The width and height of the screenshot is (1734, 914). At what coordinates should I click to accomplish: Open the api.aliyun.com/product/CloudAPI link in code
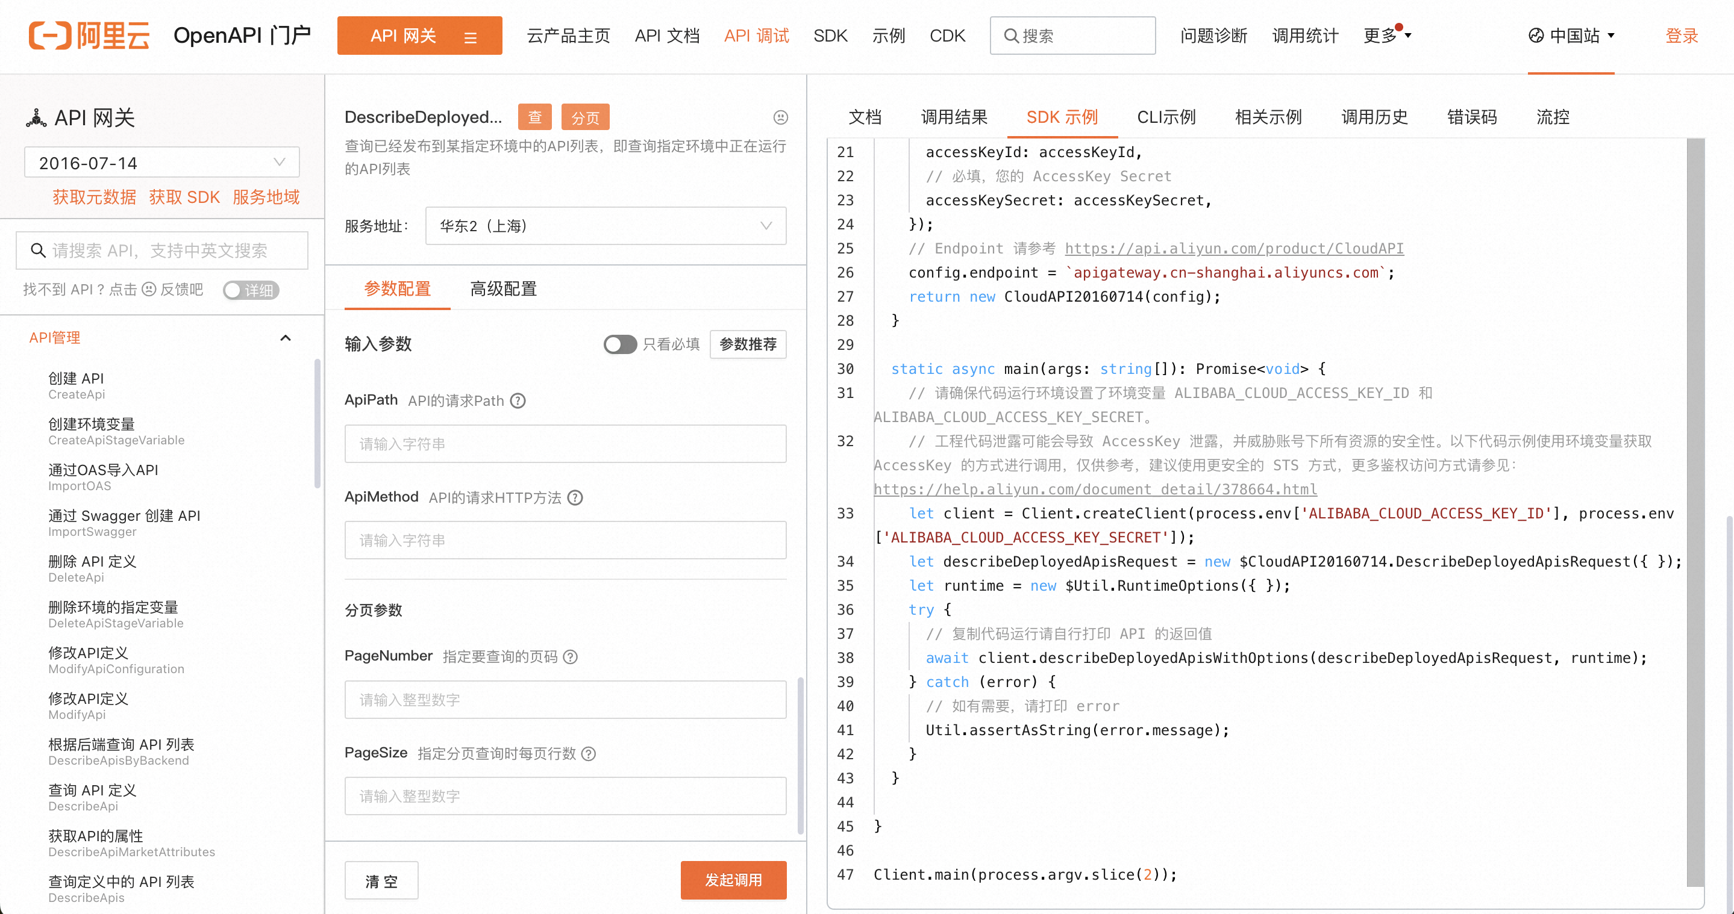[x=1234, y=249]
